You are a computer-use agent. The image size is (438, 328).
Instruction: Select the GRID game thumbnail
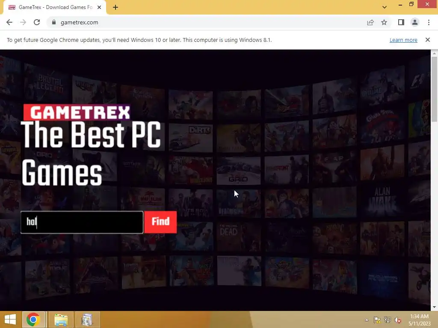click(x=239, y=170)
